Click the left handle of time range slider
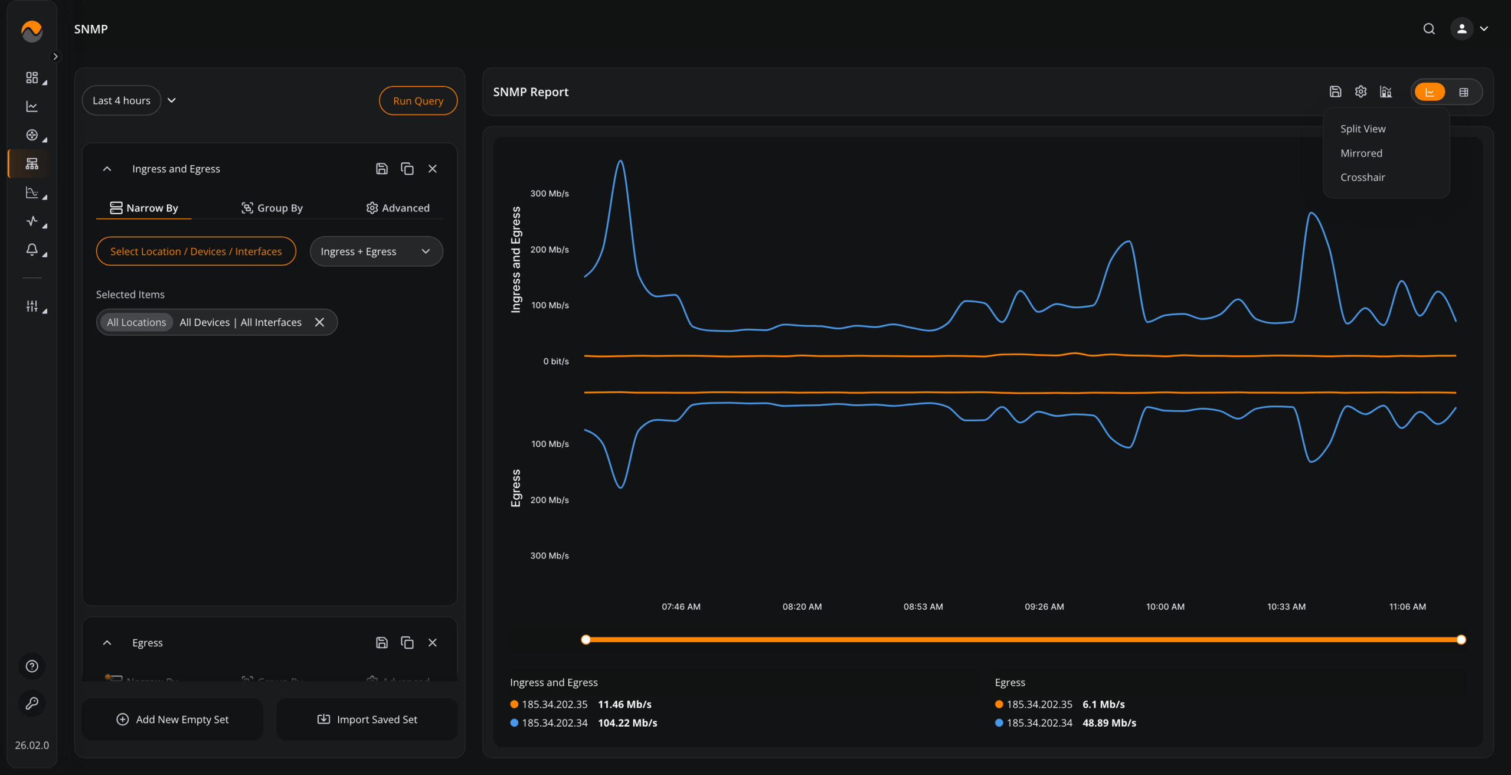Viewport: 1511px width, 775px height. tap(586, 639)
